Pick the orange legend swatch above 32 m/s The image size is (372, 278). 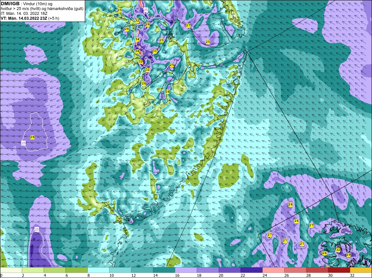coord(361,270)
